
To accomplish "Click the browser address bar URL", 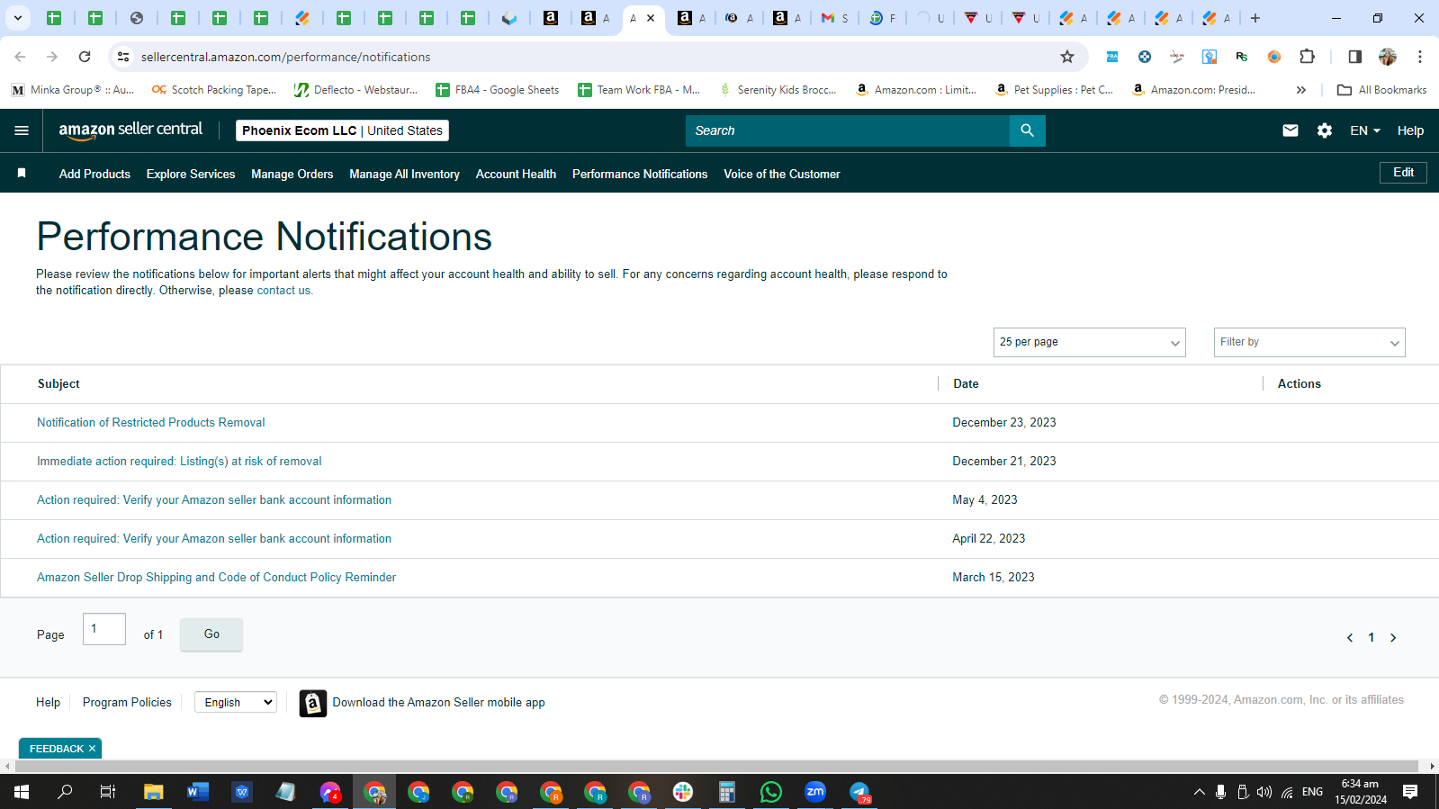I will coord(285,57).
